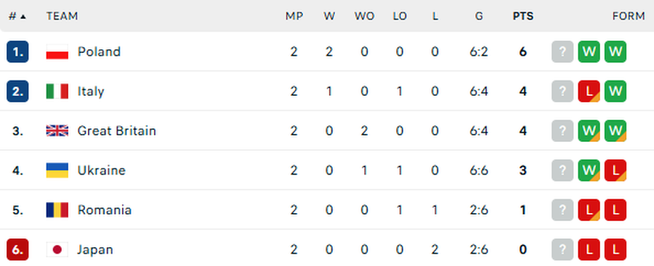Click the Ukraine flag icon
Image resolution: width=654 pixels, height=266 pixels.
pyautogui.click(x=57, y=170)
